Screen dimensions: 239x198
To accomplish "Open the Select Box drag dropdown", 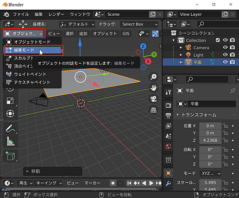I will click(x=140, y=24).
